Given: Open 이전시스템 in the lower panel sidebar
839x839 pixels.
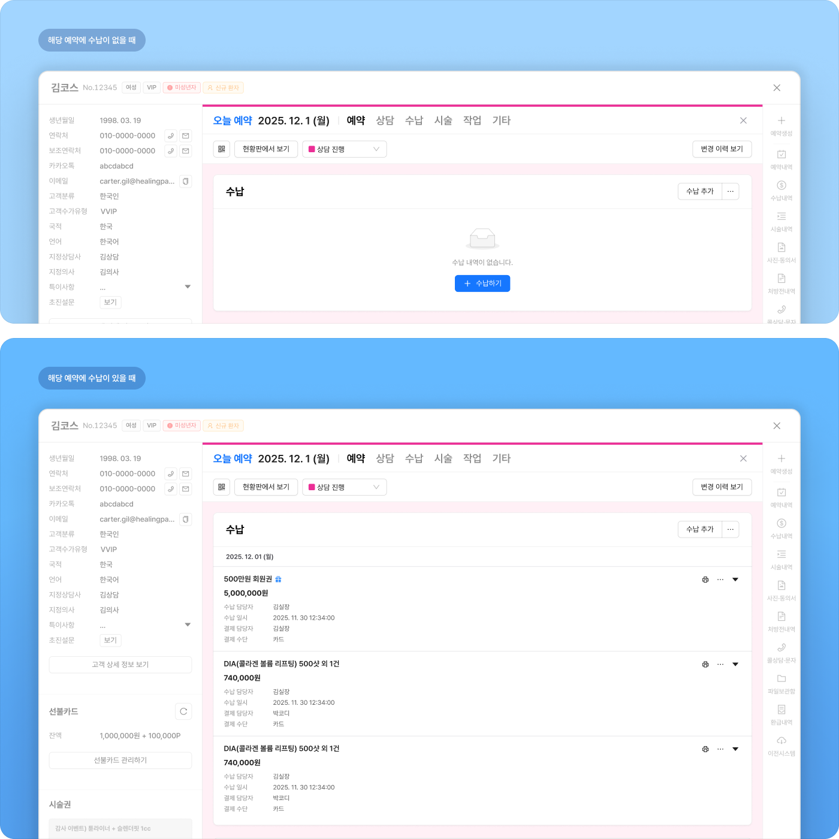Looking at the screenshot, I should pos(781,747).
